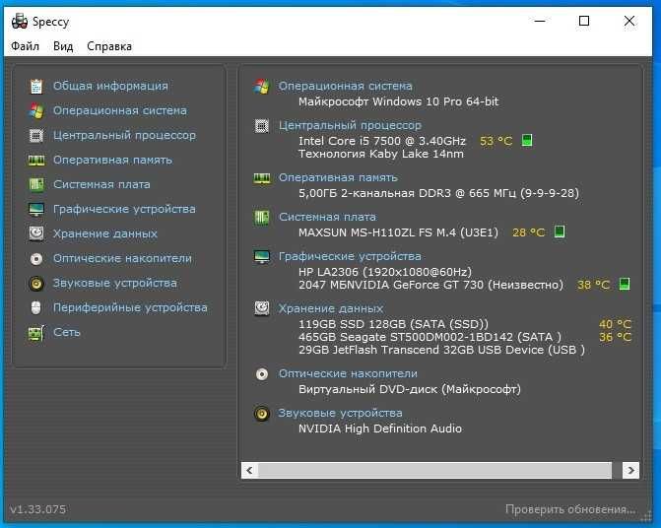Select Хранение данных in the sidebar

point(105,233)
